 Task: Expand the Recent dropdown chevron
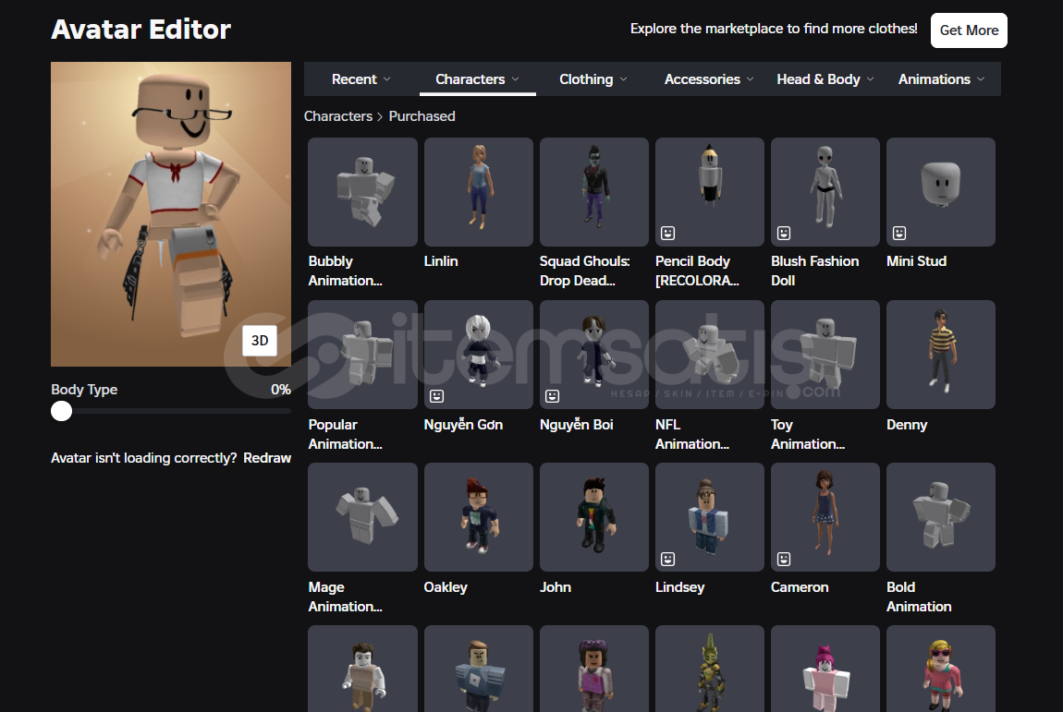[387, 79]
